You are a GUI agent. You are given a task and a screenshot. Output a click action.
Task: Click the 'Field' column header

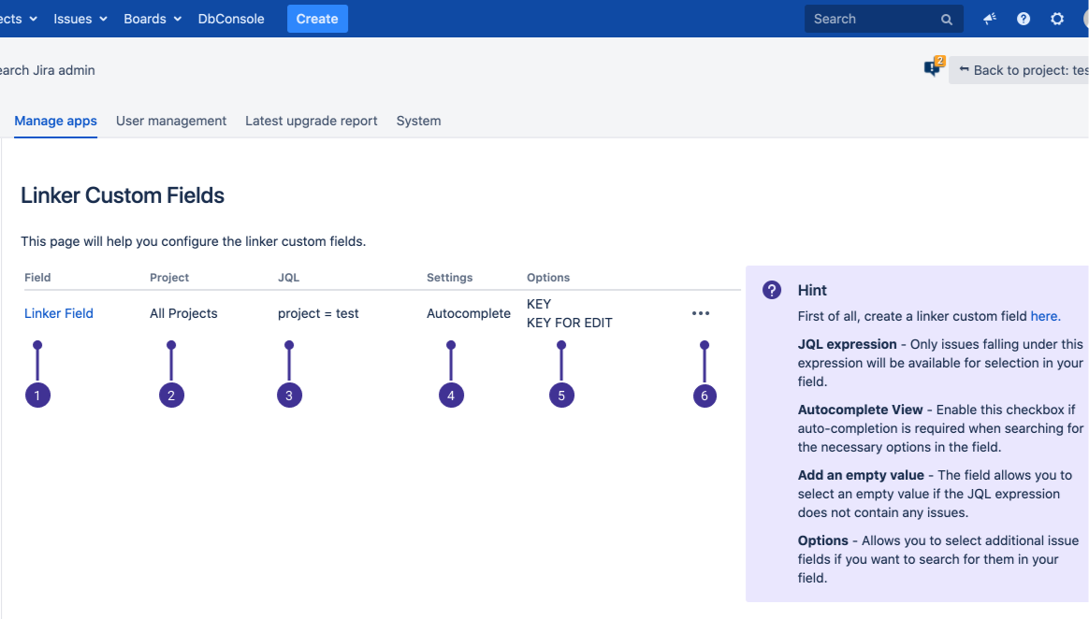coord(37,277)
